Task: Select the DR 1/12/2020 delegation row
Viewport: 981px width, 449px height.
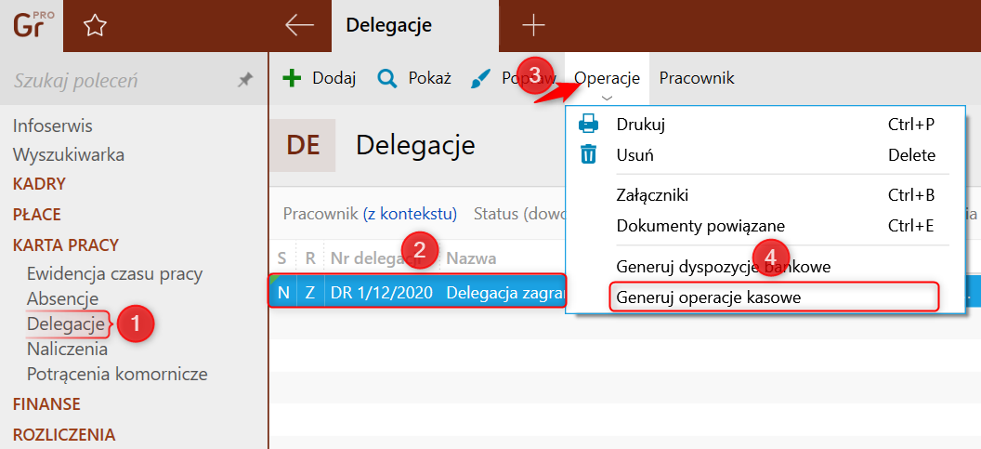Action: [381, 293]
